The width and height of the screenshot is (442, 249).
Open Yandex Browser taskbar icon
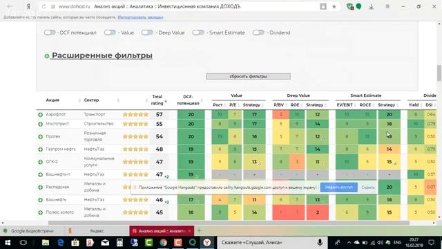[207, 243]
